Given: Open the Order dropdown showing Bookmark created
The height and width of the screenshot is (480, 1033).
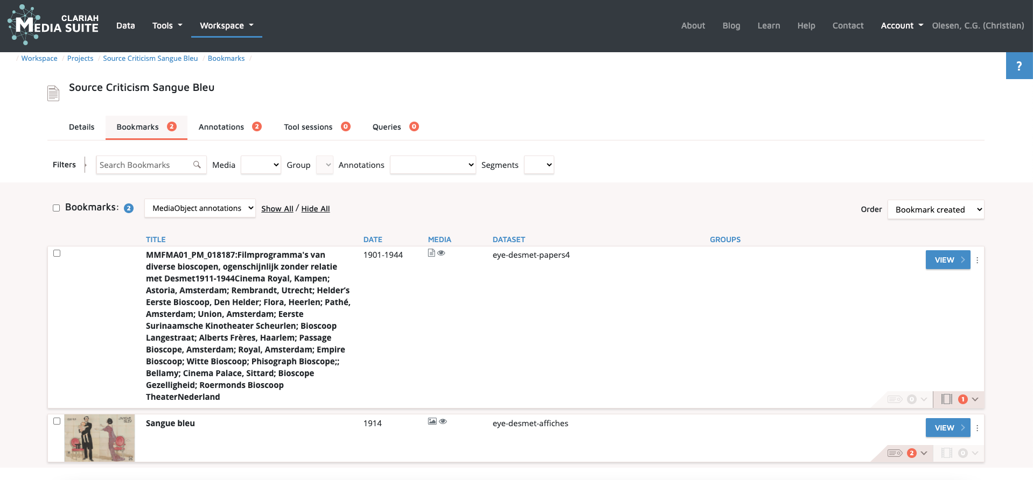Looking at the screenshot, I should pyautogui.click(x=936, y=209).
